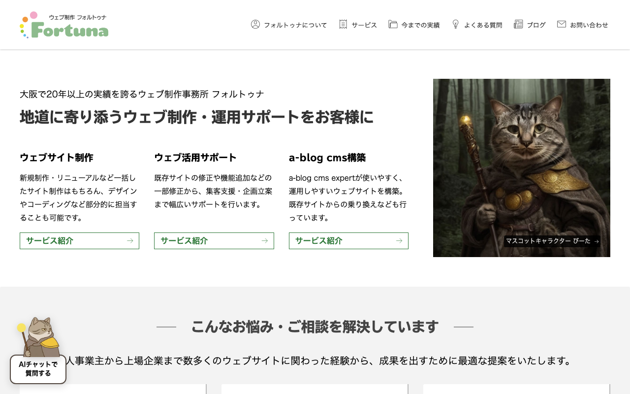
Task: Click the Fortuna logo in the header
Action: tap(64, 25)
